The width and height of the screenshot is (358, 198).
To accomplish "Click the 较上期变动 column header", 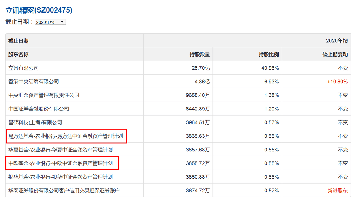I will [x=335, y=54].
